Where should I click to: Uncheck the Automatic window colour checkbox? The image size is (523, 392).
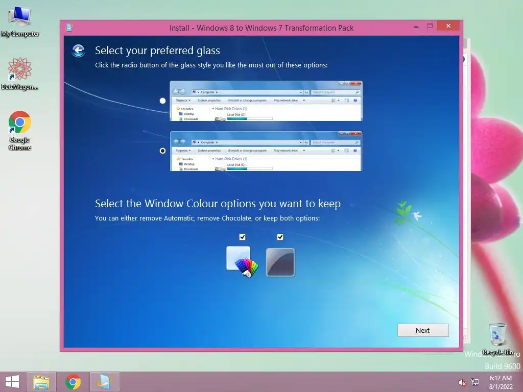[x=243, y=237]
